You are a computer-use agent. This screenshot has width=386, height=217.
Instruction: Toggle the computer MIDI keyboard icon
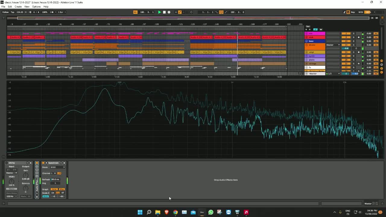[x=348, y=12]
